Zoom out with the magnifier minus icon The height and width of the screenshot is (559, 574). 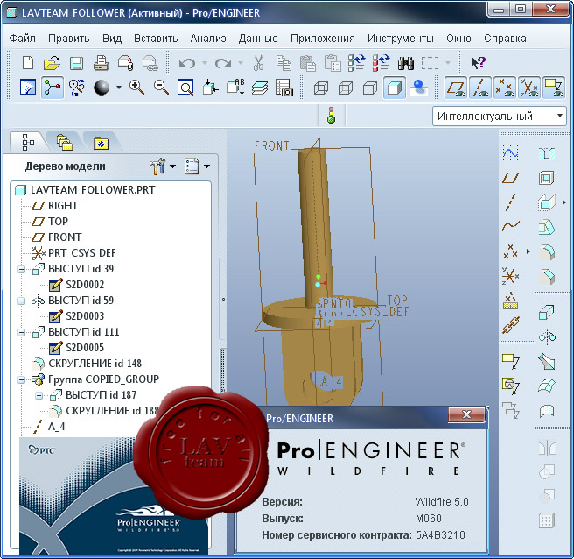coord(161,88)
